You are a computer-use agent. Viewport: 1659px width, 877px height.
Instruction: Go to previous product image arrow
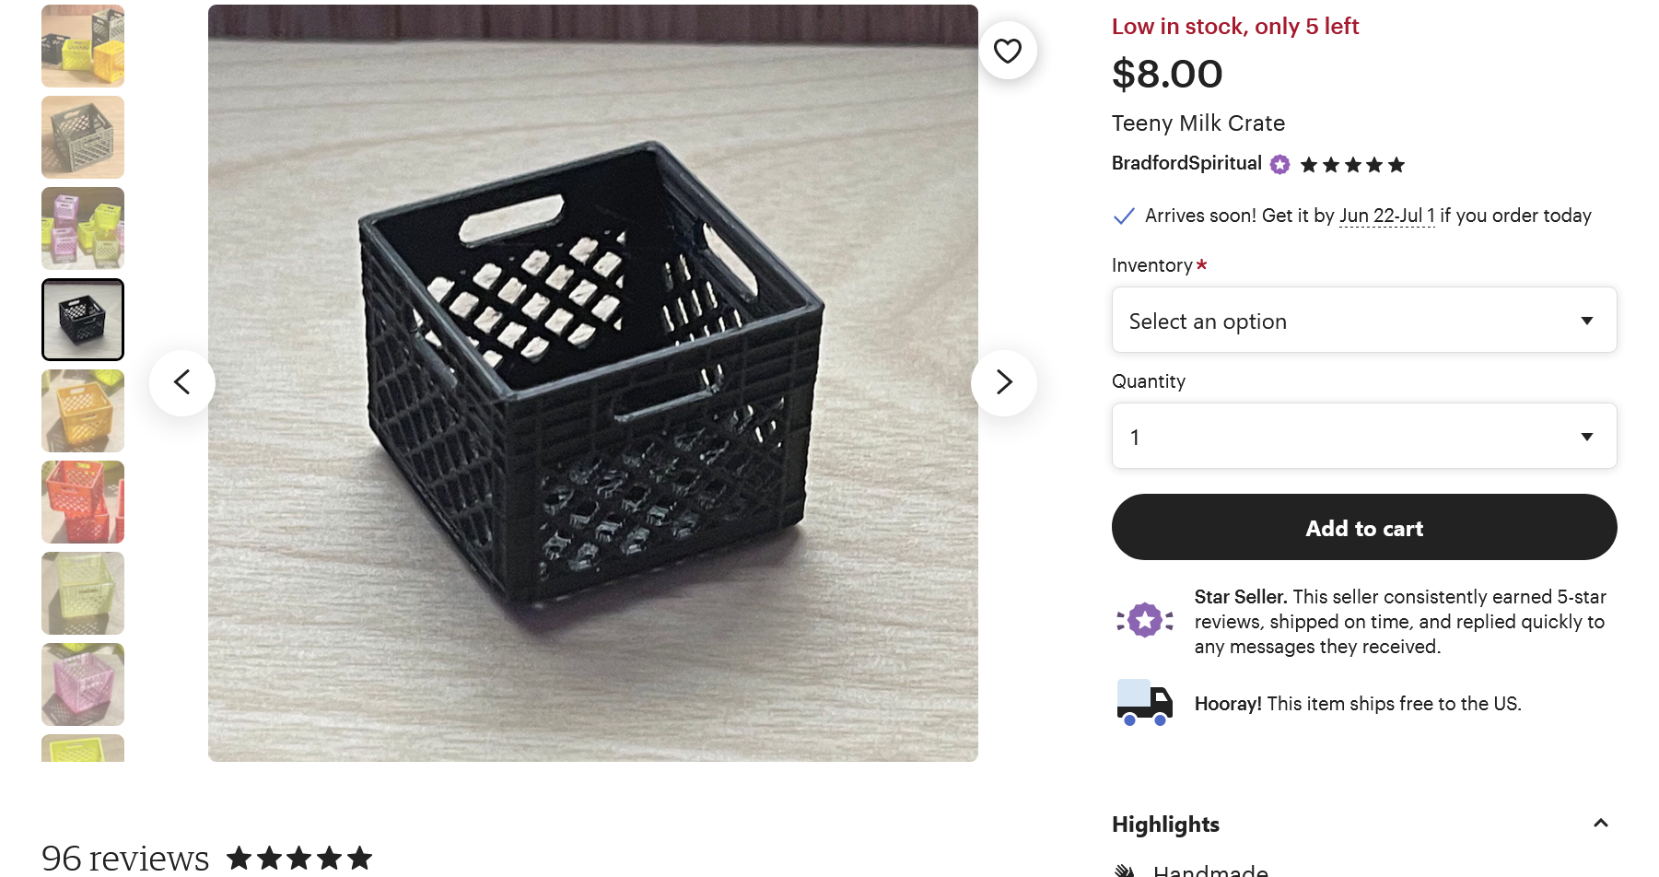(x=182, y=382)
